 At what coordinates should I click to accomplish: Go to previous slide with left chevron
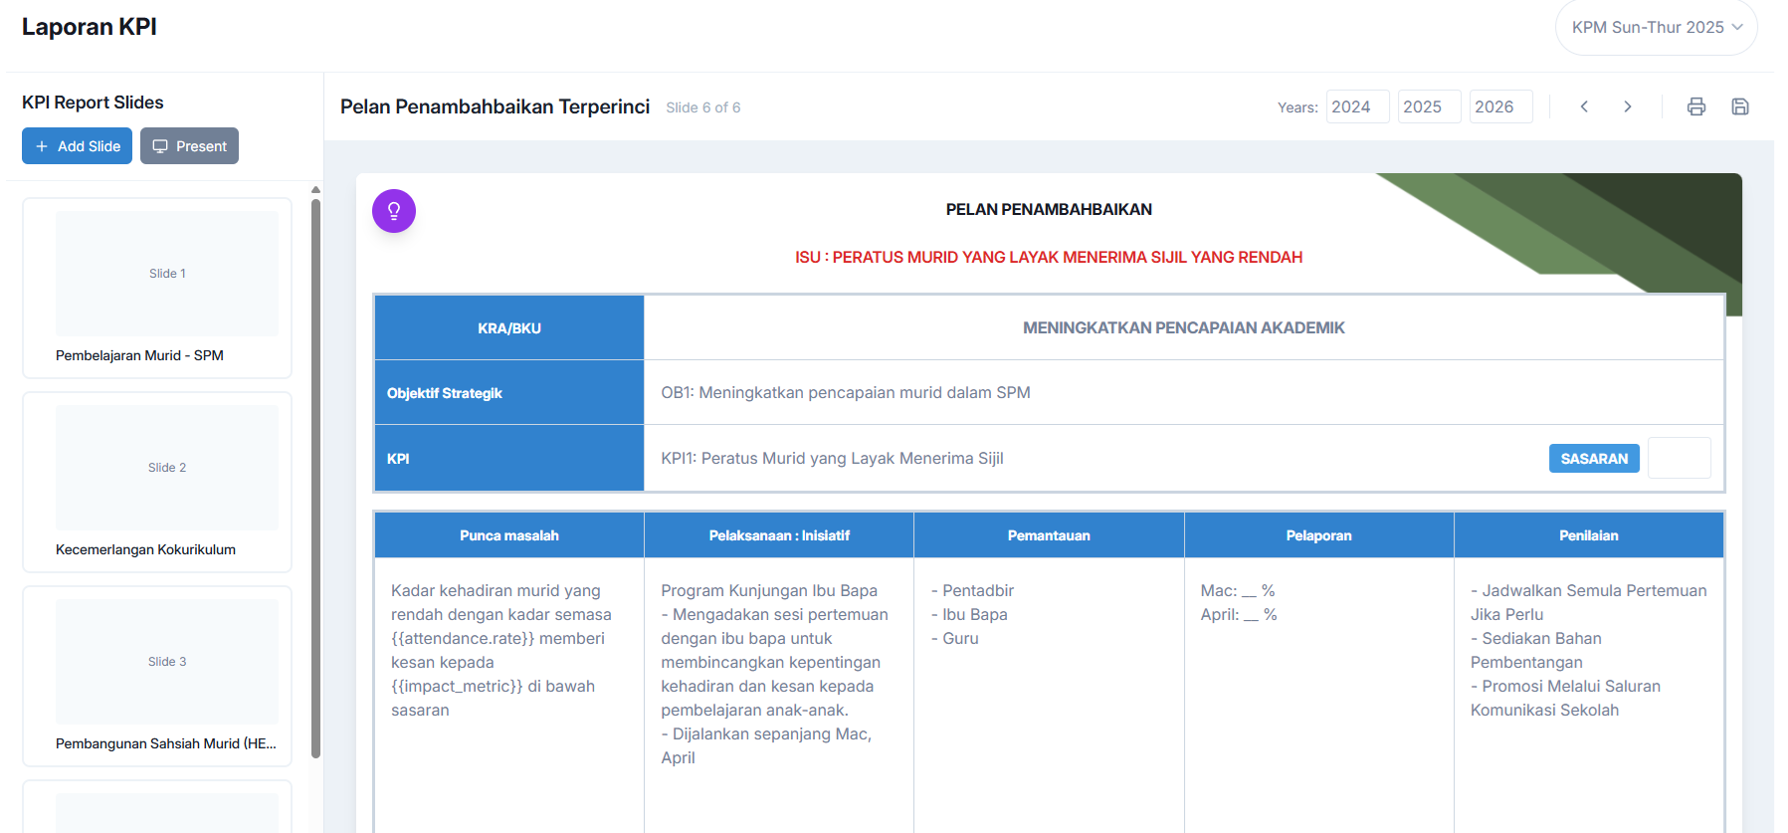coord(1584,106)
